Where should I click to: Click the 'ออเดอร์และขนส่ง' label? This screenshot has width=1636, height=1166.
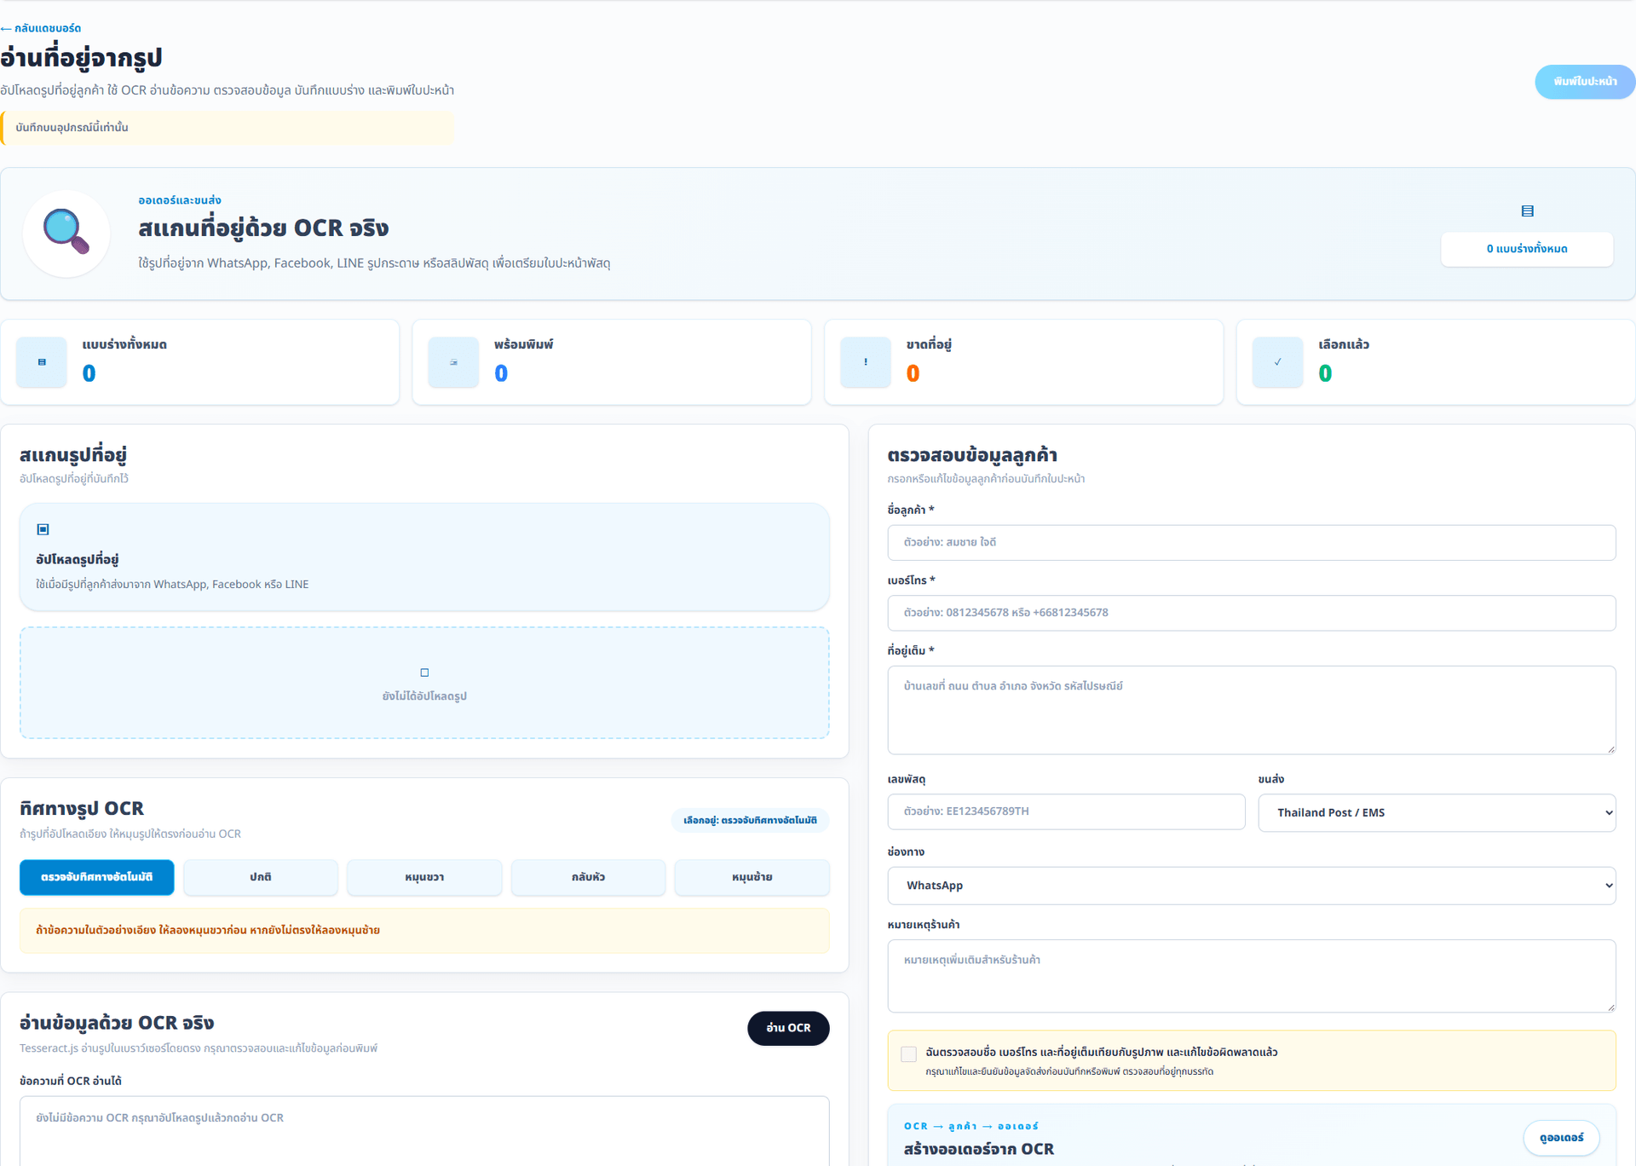[x=180, y=200]
